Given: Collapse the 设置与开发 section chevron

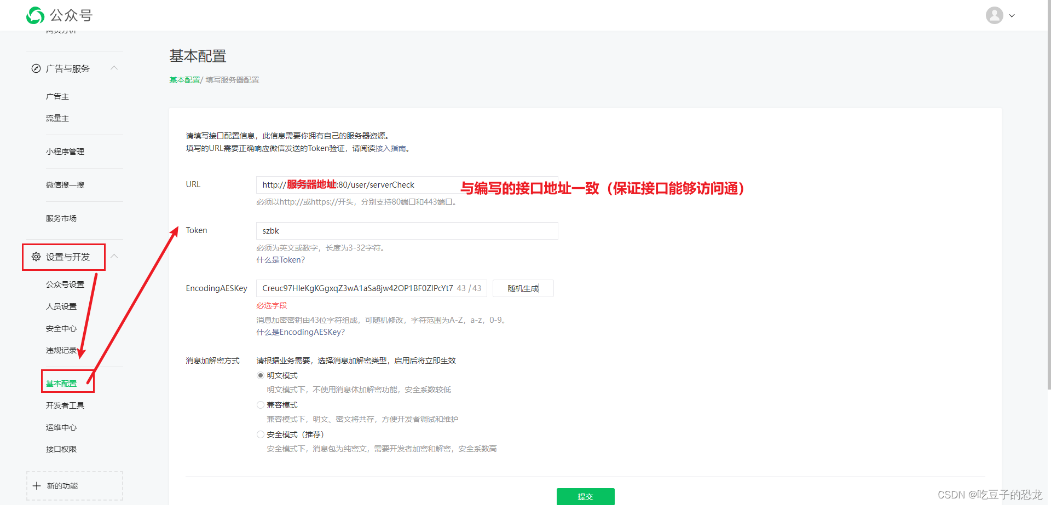Looking at the screenshot, I should click(114, 256).
